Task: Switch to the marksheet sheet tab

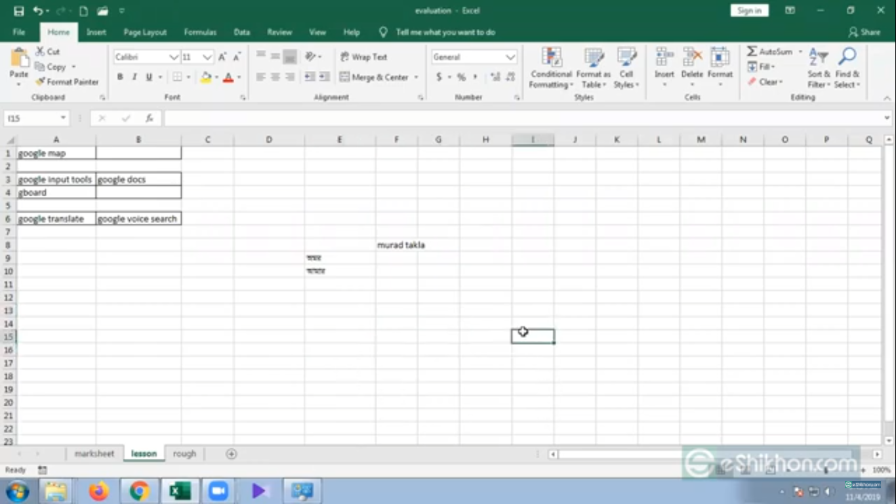Action: tap(94, 453)
